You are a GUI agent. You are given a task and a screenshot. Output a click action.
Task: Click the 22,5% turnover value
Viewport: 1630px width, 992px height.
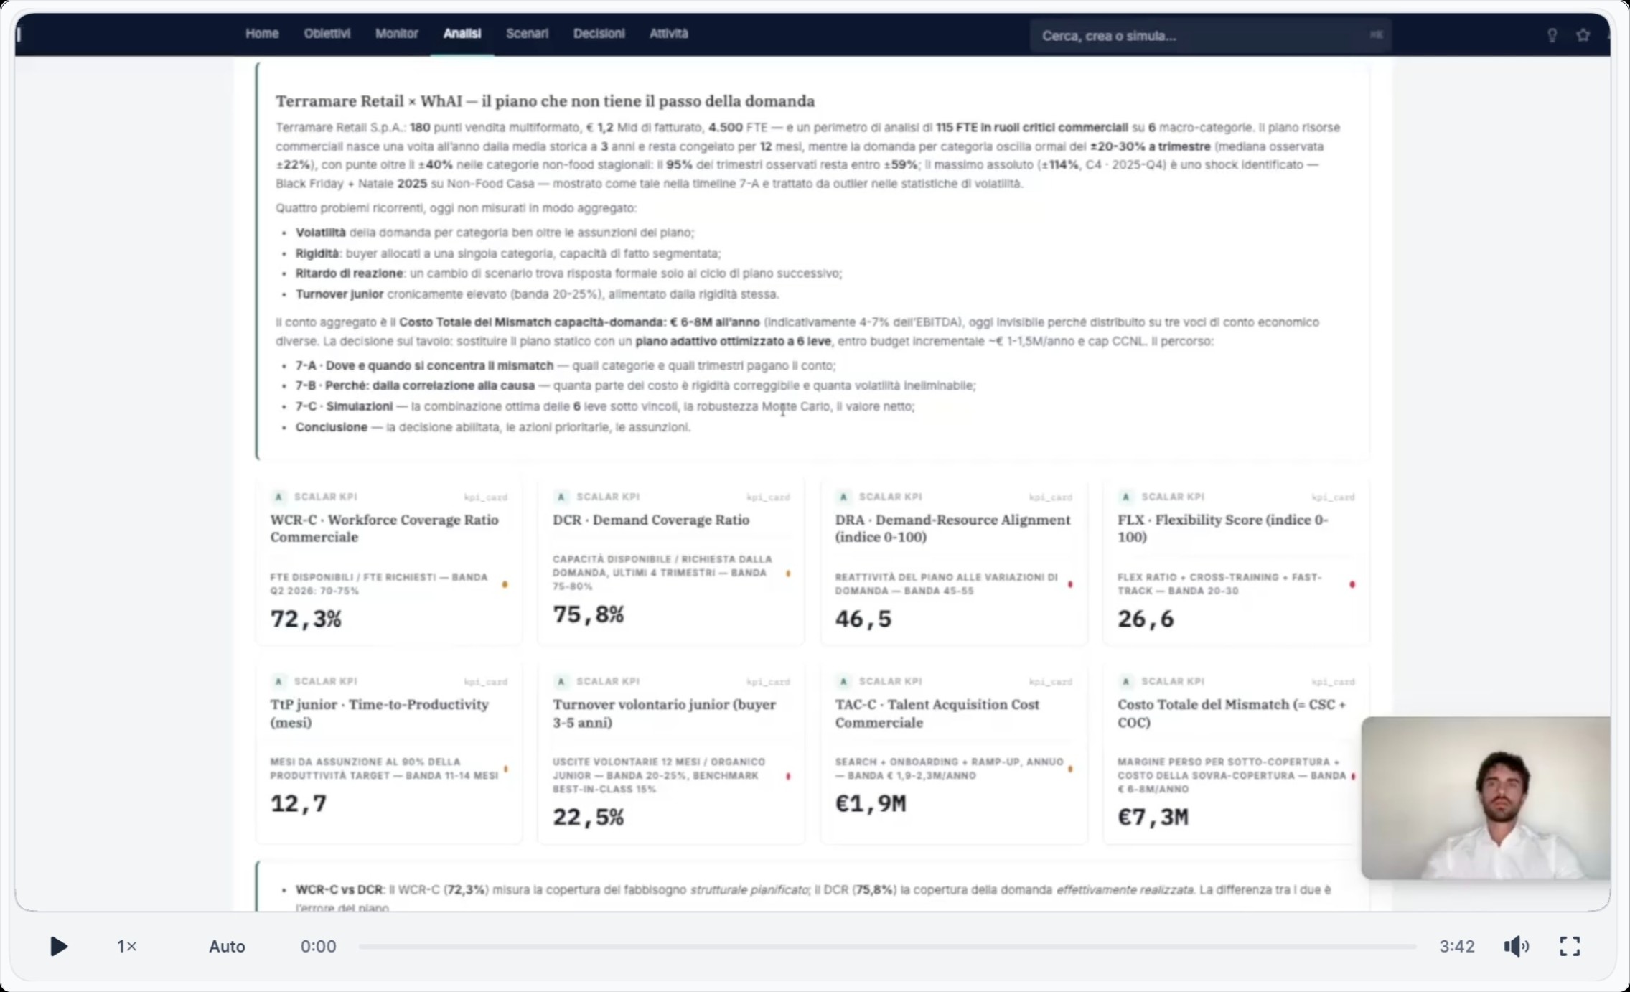[588, 817]
